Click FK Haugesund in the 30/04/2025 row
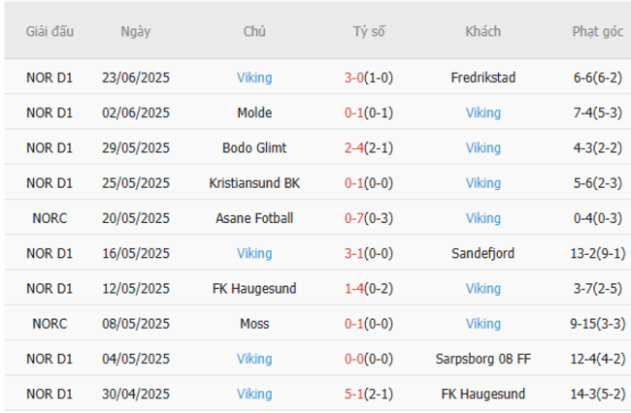631x413 pixels. 482,394
